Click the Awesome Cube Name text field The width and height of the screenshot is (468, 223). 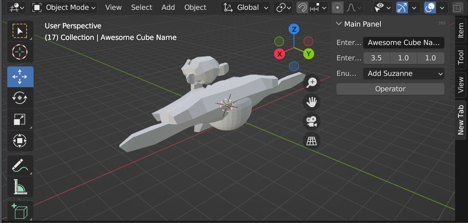coord(404,42)
